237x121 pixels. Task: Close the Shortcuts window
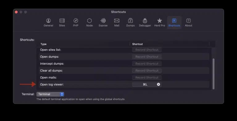[x=16, y=12]
